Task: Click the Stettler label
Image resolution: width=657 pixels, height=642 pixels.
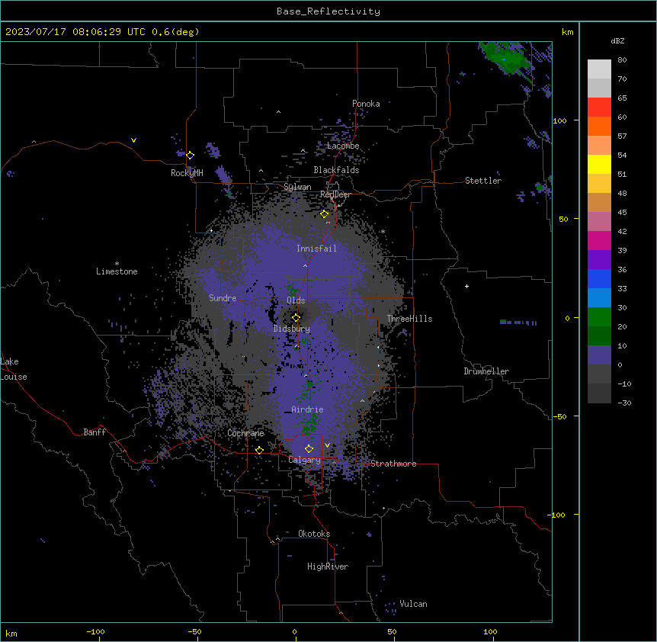Action: pyautogui.click(x=483, y=181)
